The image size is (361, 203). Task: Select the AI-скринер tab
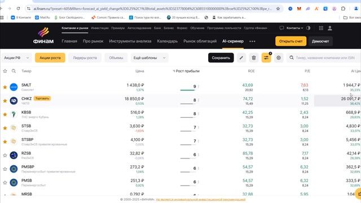click(x=233, y=41)
